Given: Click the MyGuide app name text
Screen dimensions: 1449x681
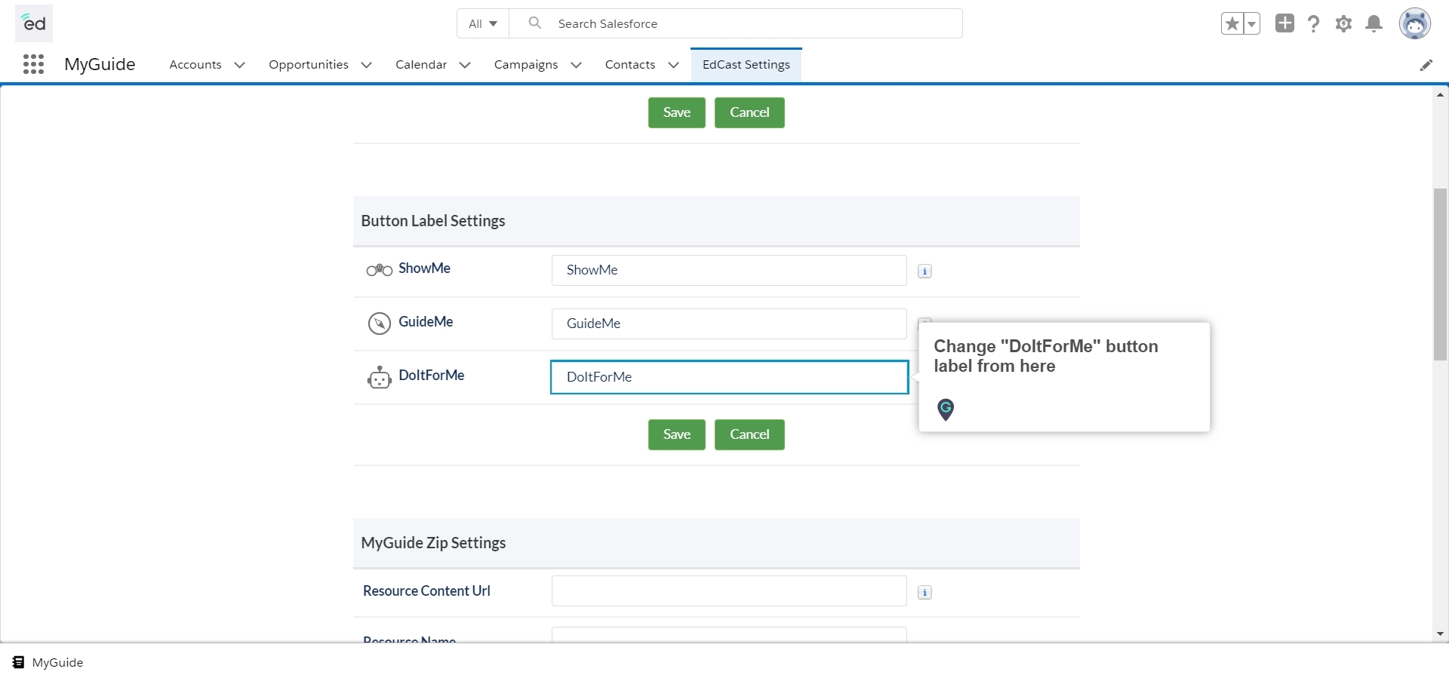Looking at the screenshot, I should point(100,64).
